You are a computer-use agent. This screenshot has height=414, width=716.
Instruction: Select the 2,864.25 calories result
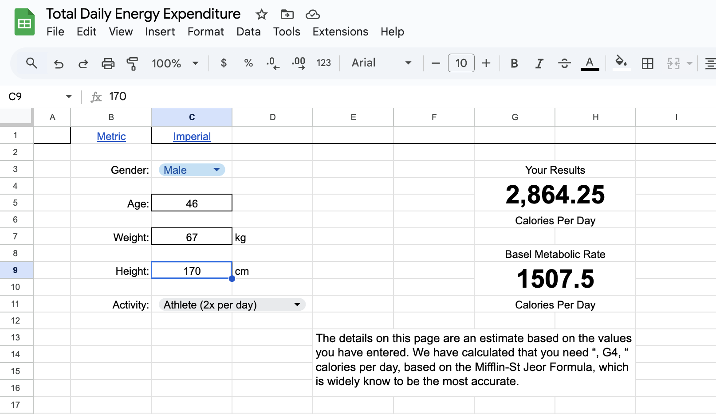pos(555,195)
